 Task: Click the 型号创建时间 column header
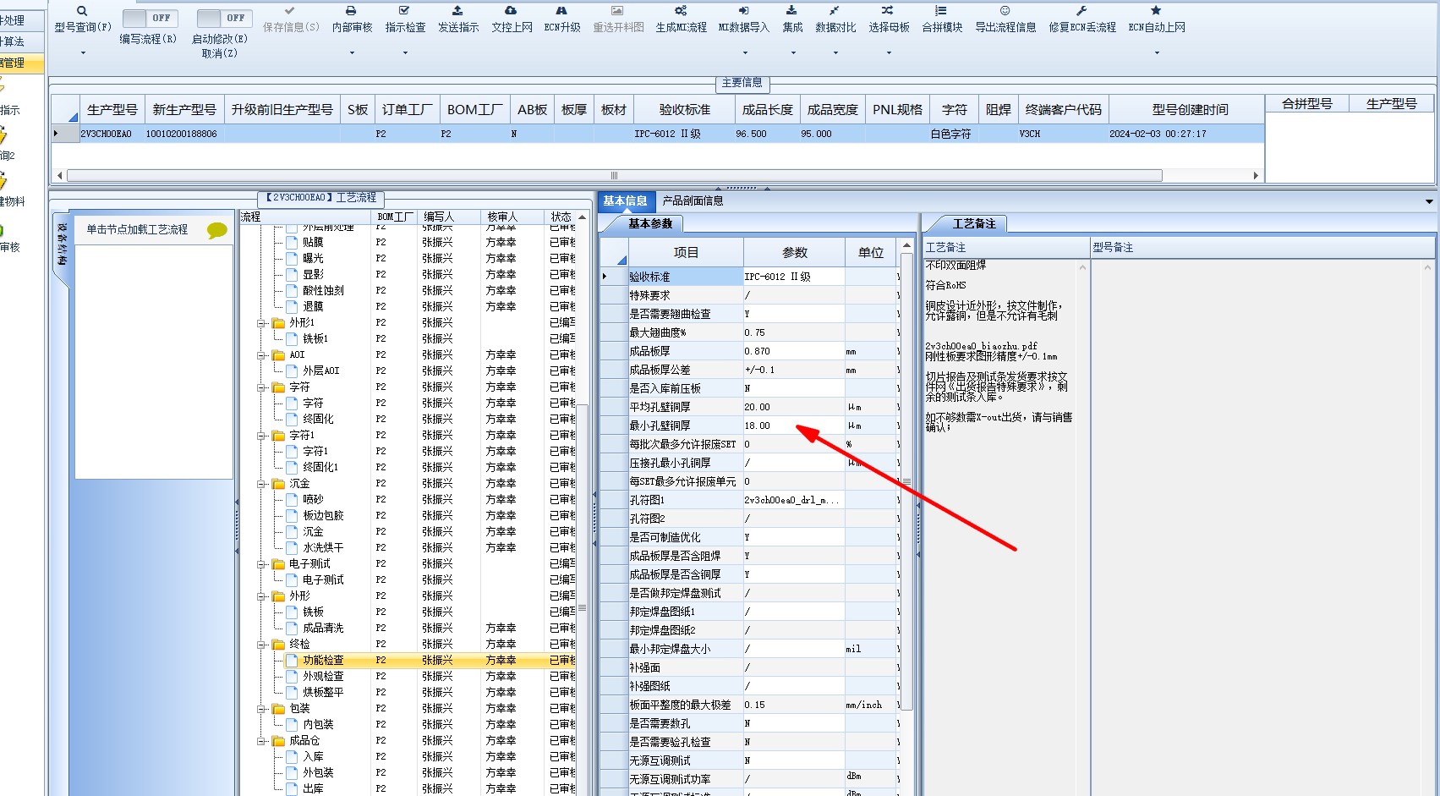click(1189, 110)
